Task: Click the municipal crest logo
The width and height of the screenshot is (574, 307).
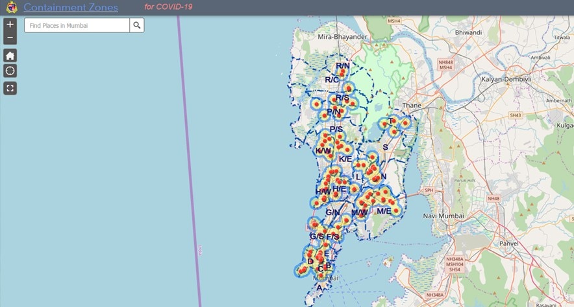Action: coord(11,8)
